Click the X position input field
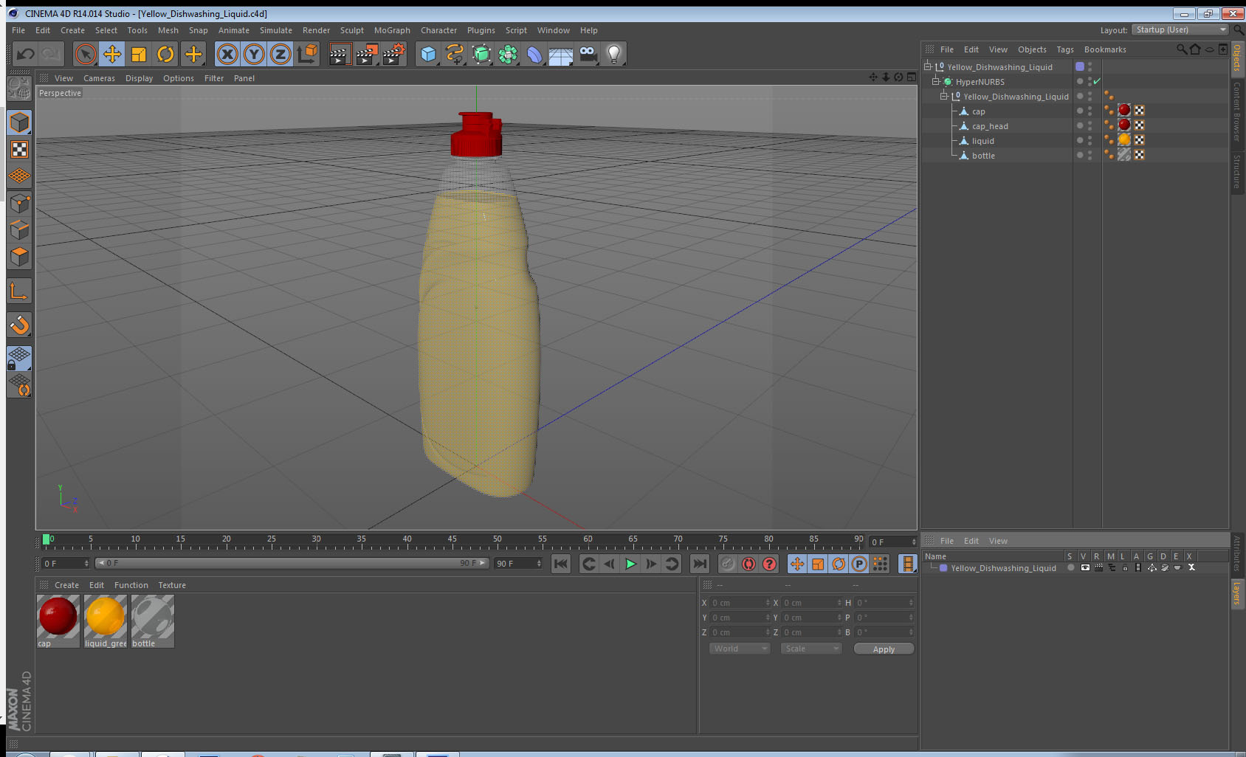This screenshot has height=757, width=1246. [740, 603]
